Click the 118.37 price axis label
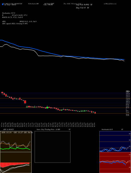Image resolution: width=131 pixels, height=173 pixels. (x=128, y=97)
